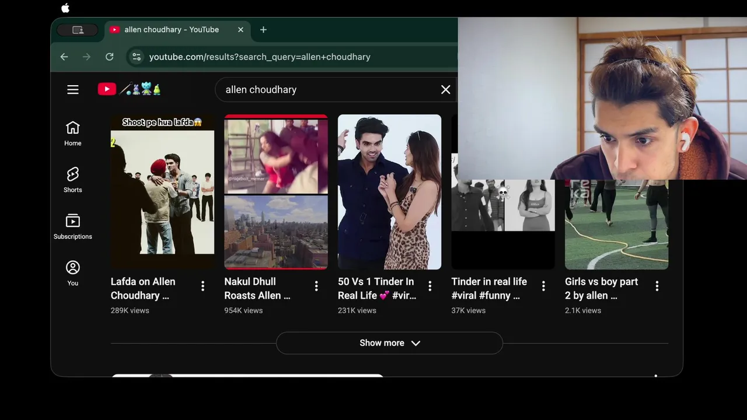The width and height of the screenshot is (747, 420).
Task: Click the address bar URL
Action: (x=260, y=57)
